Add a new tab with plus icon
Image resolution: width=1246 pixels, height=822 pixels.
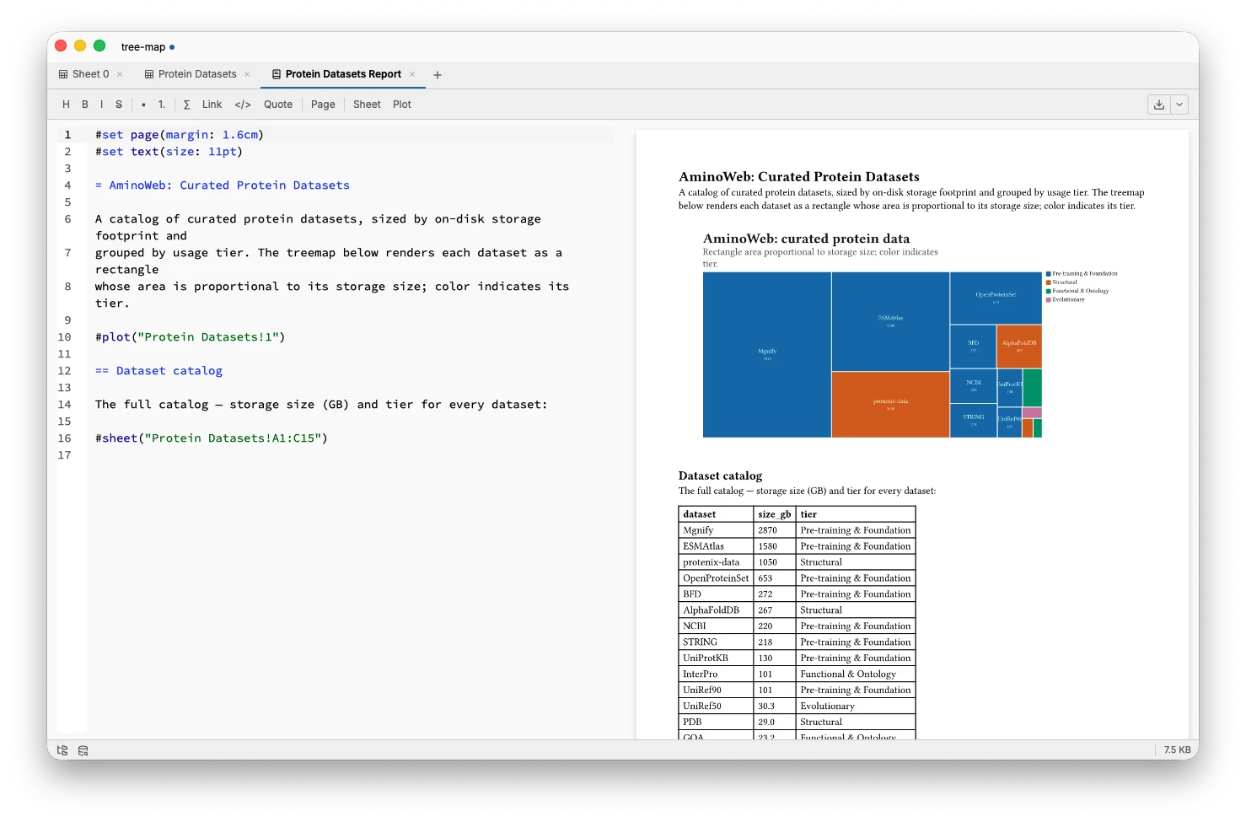point(438,75)
